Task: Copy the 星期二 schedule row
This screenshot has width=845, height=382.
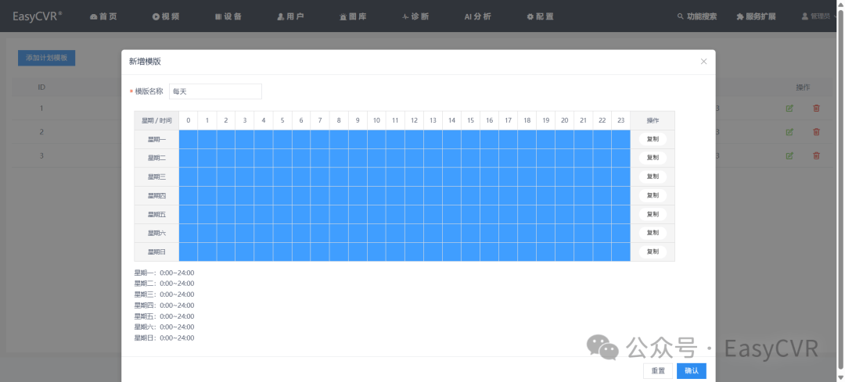Action: (x=653, y=158)
